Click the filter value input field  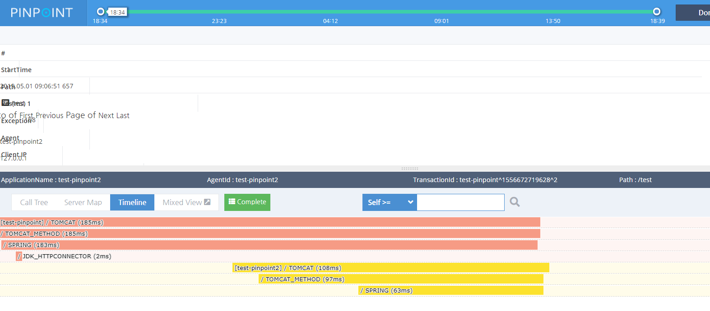(460, 202)
